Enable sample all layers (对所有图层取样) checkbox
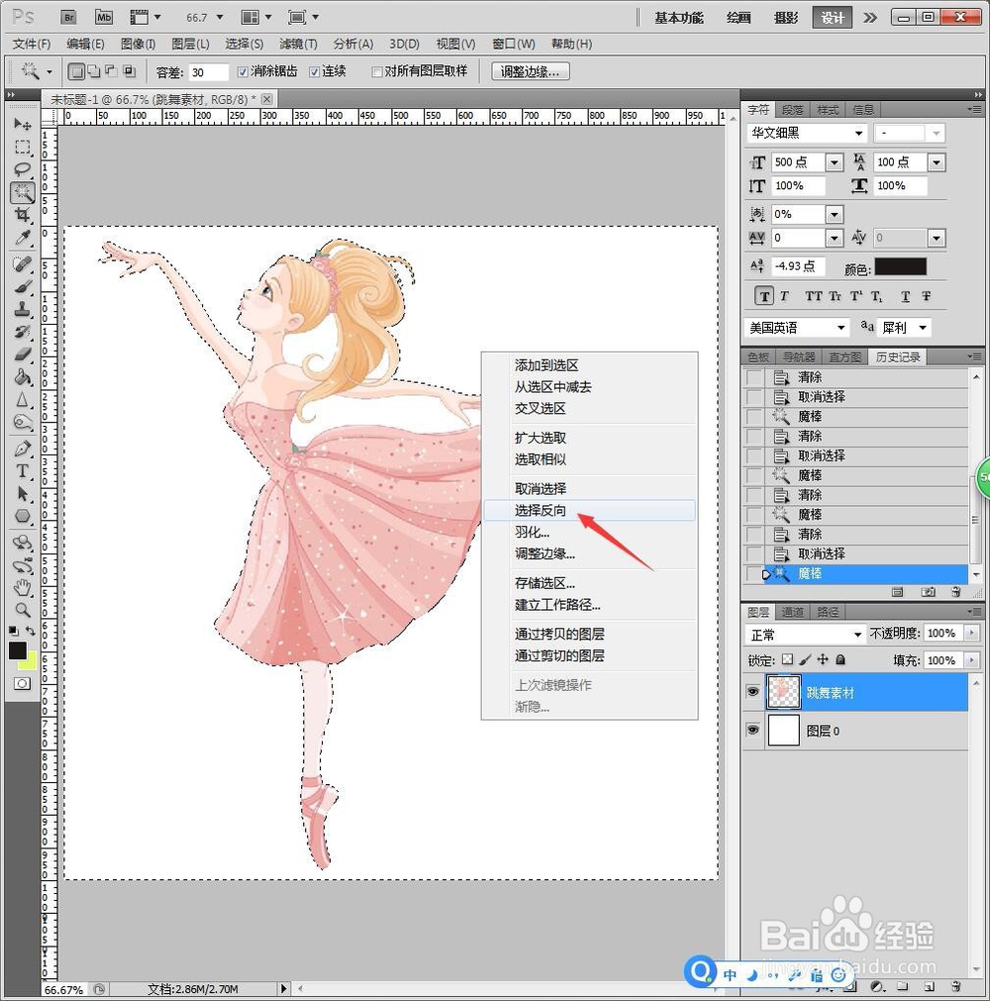 point(377,71)
